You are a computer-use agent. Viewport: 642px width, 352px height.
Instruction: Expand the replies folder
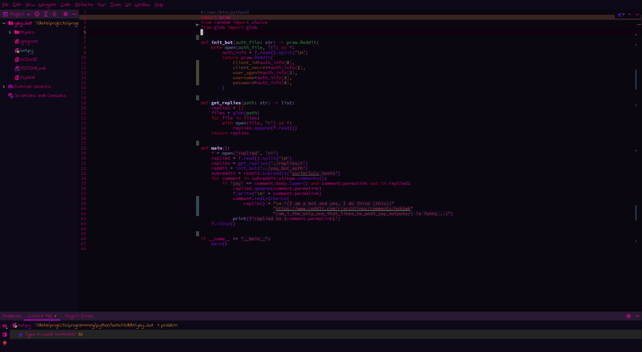click(x=10, y=32)
